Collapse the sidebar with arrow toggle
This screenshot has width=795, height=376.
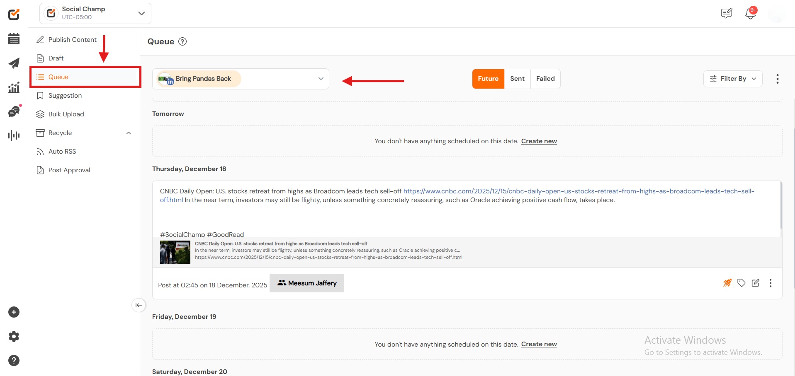[x=139, y=305]
